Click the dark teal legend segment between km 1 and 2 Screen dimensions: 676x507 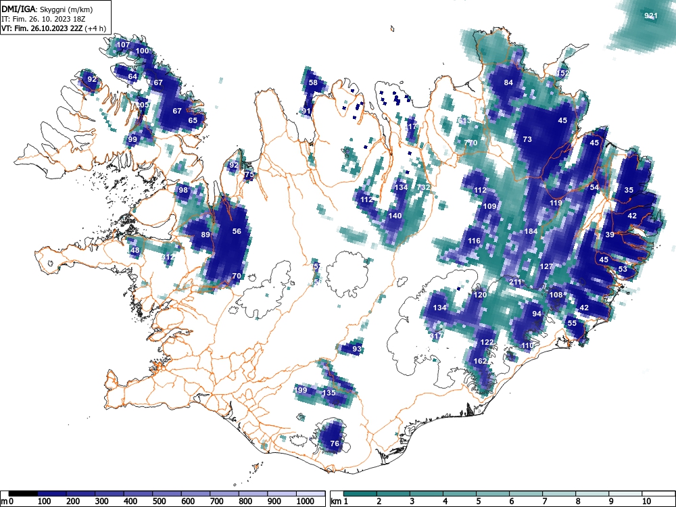[x=360, y=493]
